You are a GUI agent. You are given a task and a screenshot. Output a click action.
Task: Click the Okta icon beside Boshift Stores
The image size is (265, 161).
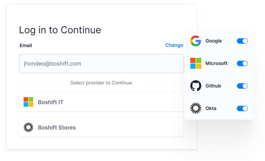point(28,127)
